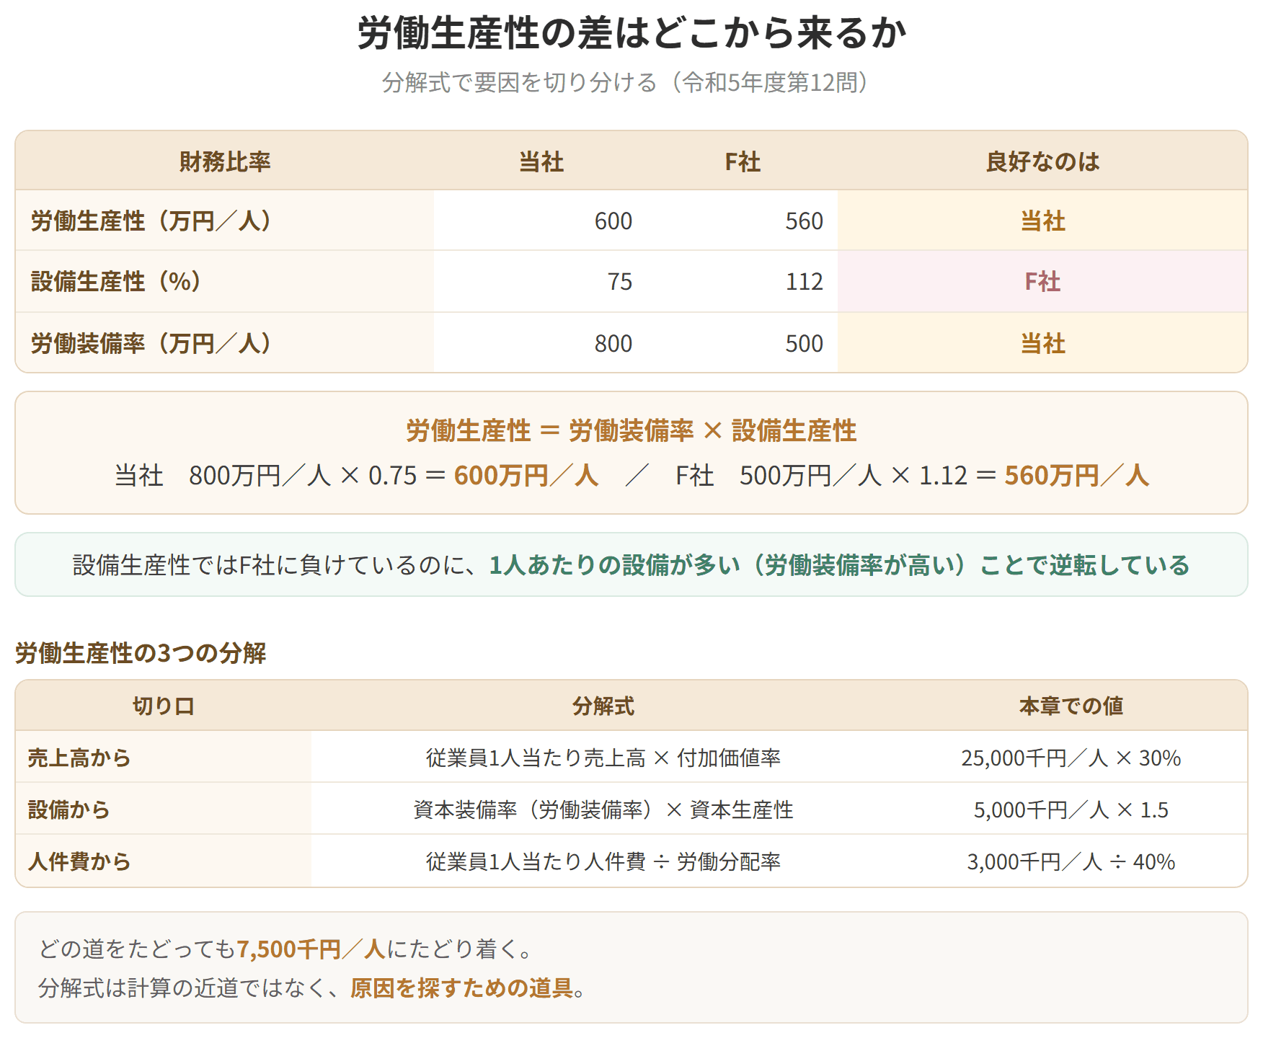Click the value 560 in the F社 column

(x=805, y=221)
